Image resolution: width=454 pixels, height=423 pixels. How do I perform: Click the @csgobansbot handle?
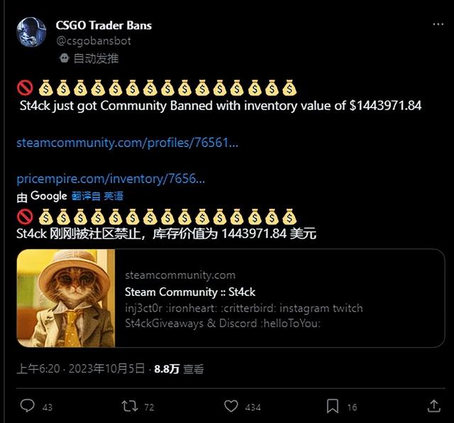click(94, 41)
